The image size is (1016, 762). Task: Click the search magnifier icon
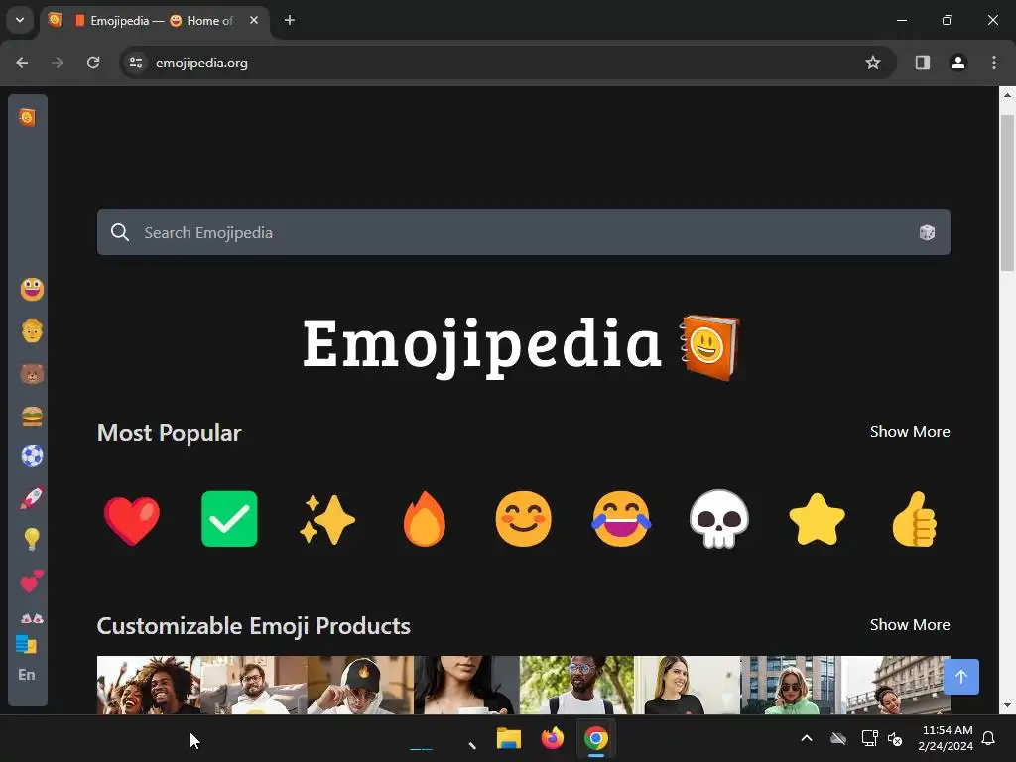(x=120, y=232)
